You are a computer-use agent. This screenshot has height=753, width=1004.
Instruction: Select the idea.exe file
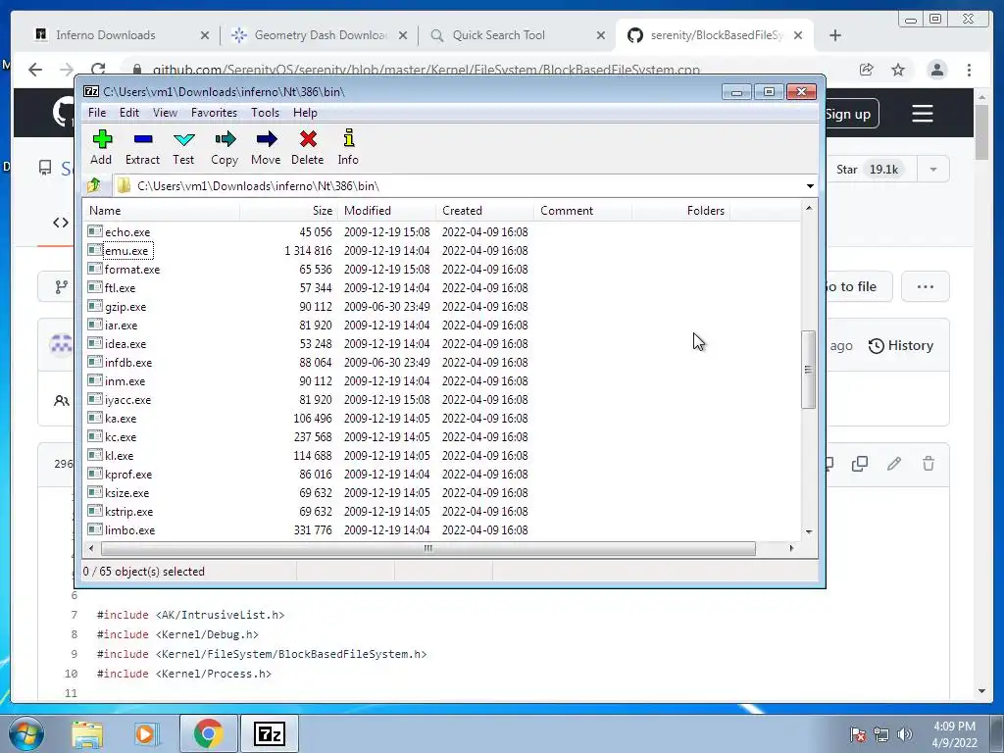(125, 344)
